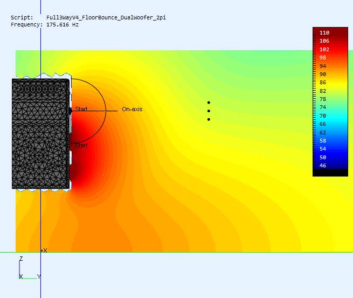The height and width of the screenshot is (298, 353).
Task: Click the frequency value 175.616 Hz
Action: pos(63,25)
